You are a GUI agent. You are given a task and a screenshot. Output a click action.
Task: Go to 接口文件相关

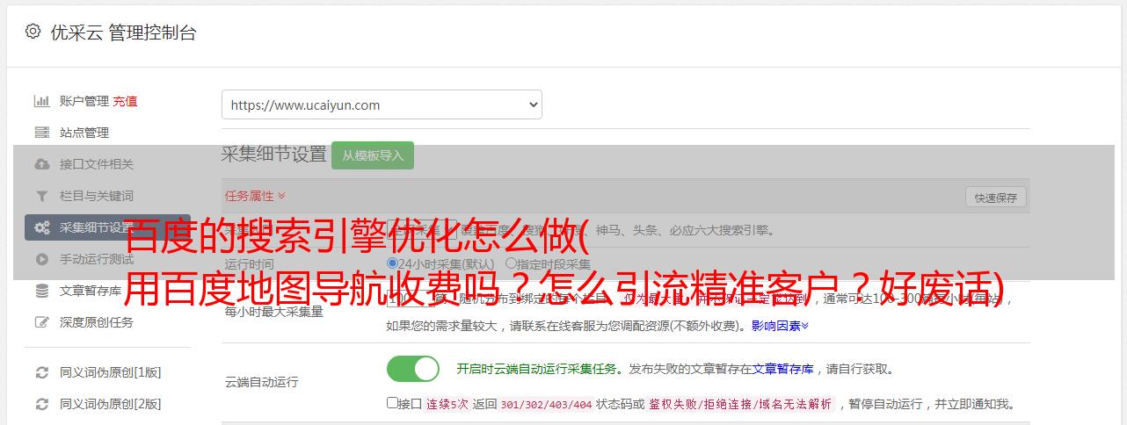[x=97, y=164]
